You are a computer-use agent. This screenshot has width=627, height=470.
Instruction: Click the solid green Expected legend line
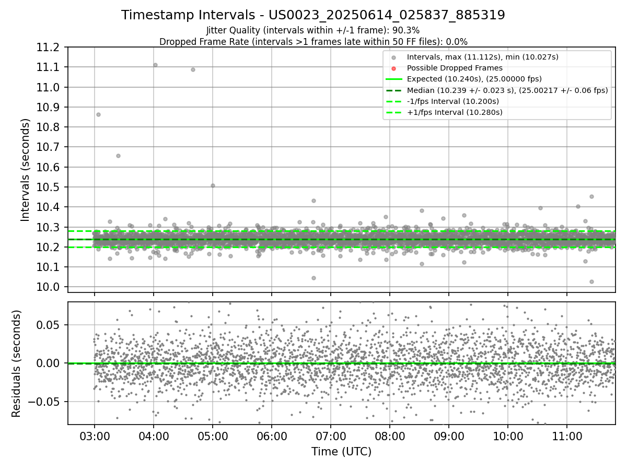[393, 79]
